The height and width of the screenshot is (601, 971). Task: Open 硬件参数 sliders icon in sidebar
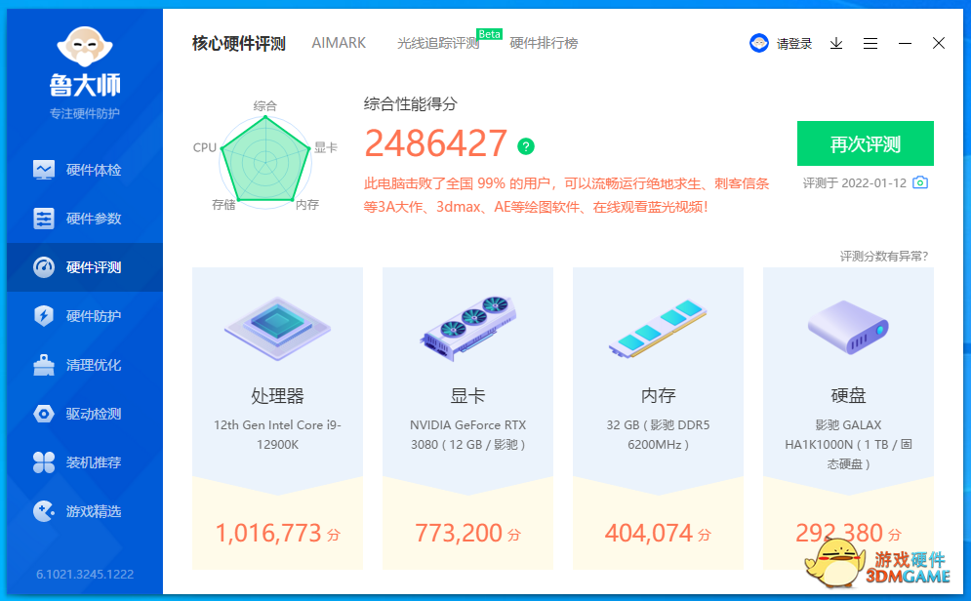pos(43,219)
